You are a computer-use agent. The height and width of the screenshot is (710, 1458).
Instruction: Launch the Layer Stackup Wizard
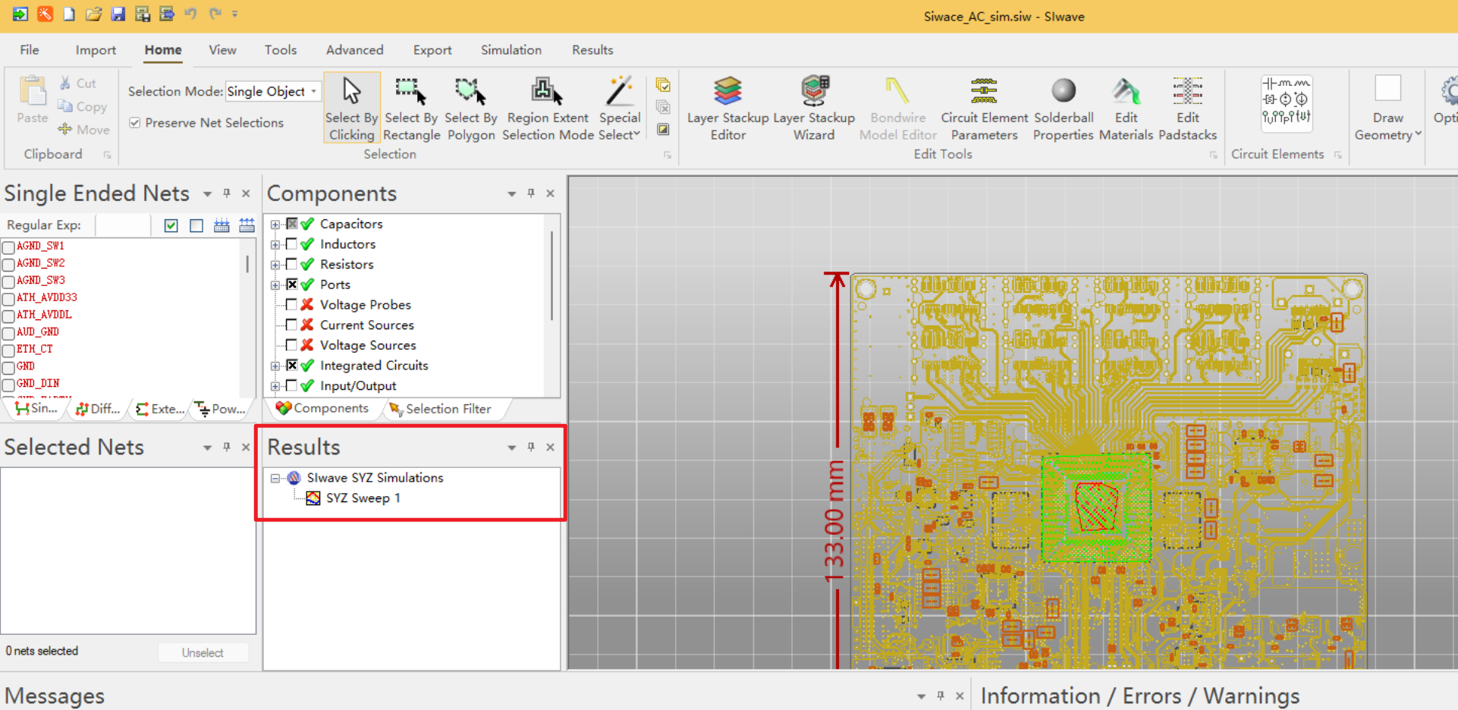[814, 108]
